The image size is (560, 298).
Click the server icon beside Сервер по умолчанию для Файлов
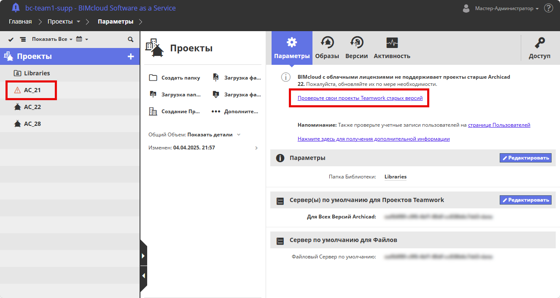click(280, 241)
